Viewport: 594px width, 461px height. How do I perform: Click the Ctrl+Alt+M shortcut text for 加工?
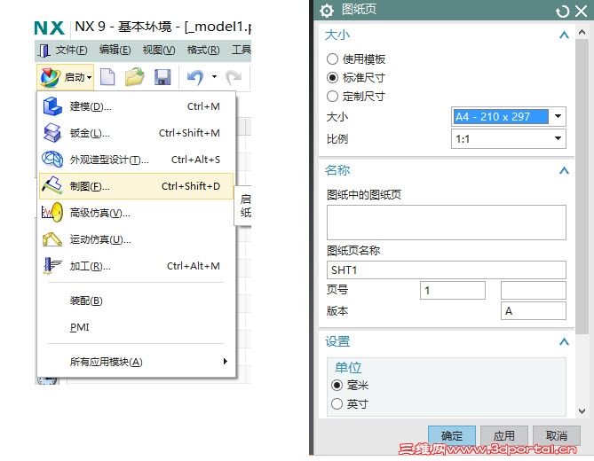tap(194, 266)
